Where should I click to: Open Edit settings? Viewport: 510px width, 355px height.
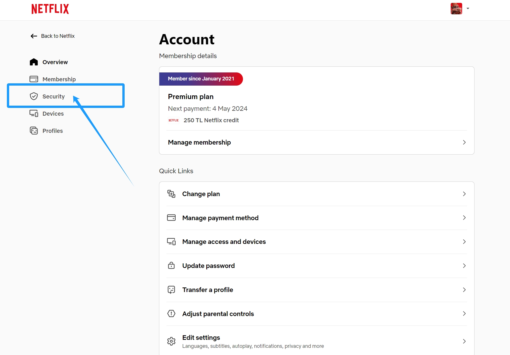click(x=317, y=341)
